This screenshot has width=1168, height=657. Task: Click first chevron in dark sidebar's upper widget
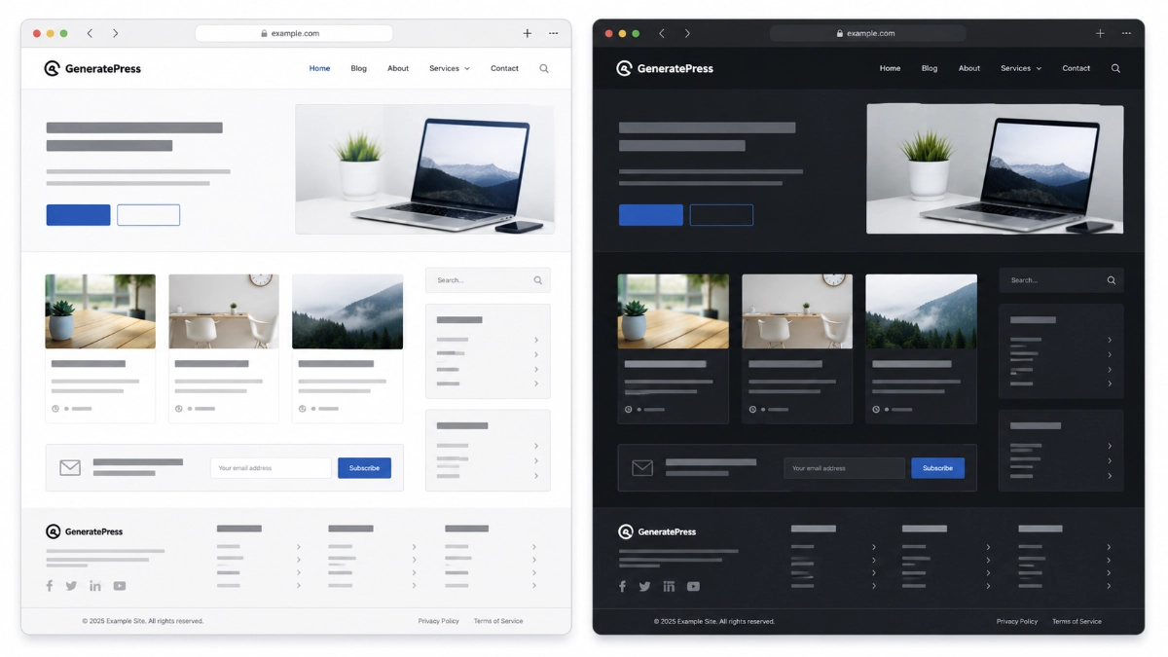click(1110, 340)
